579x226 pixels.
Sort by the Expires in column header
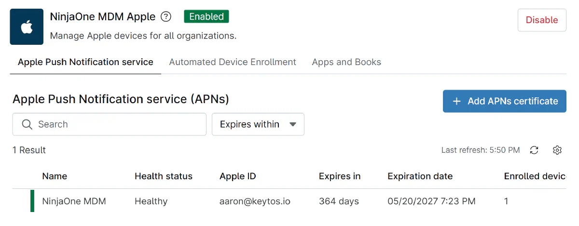340,176
